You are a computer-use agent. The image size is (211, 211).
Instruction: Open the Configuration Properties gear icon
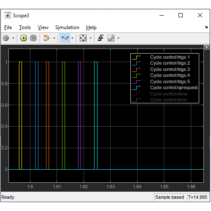coord(6,38)
